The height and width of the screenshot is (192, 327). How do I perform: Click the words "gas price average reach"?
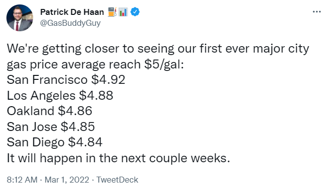coord(74,64)
